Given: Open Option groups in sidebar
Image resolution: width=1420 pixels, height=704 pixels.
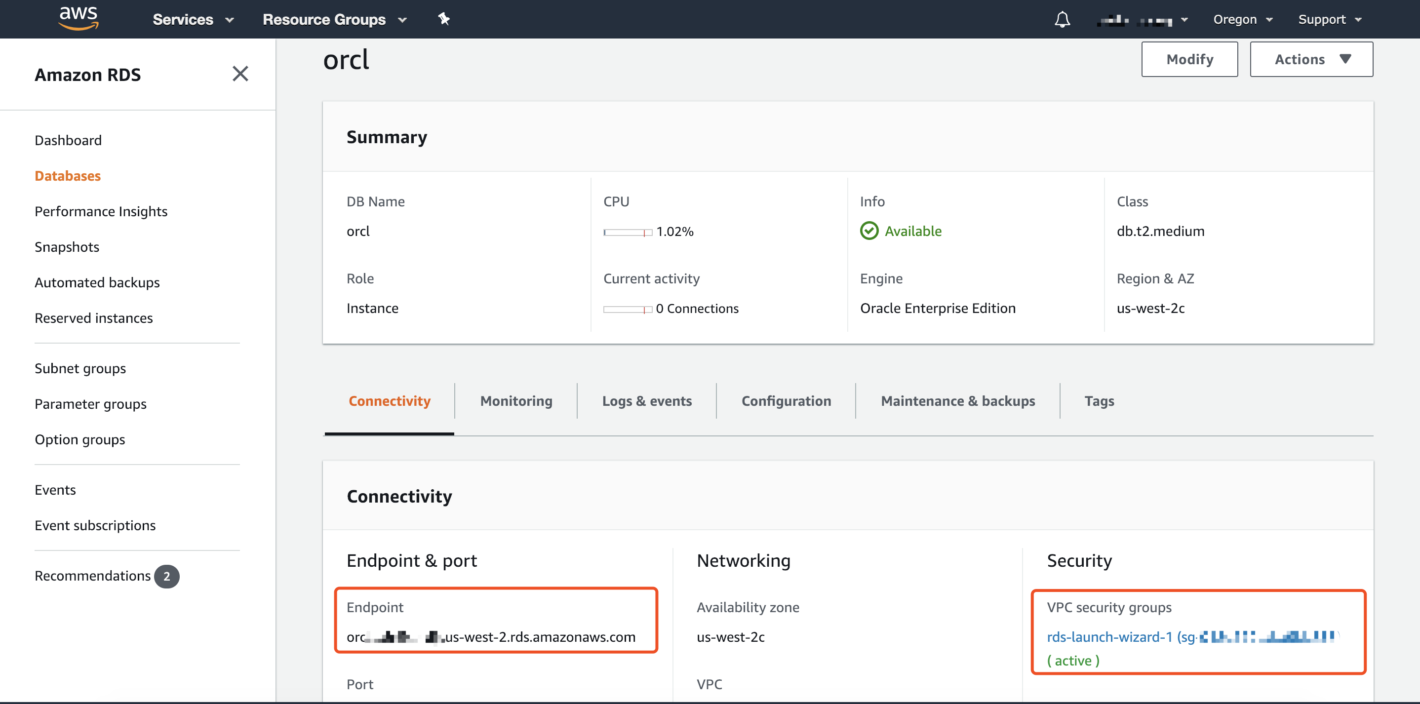Looking at the screenshot, I should pos(79,439).
